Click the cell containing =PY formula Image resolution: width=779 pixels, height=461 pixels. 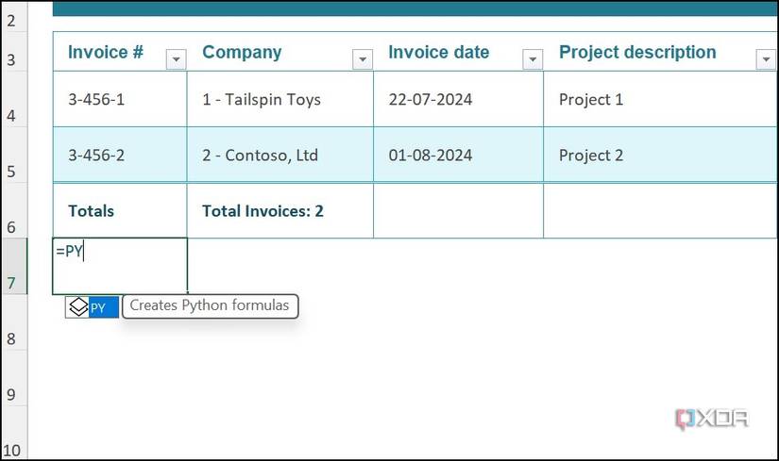(120, 266)
